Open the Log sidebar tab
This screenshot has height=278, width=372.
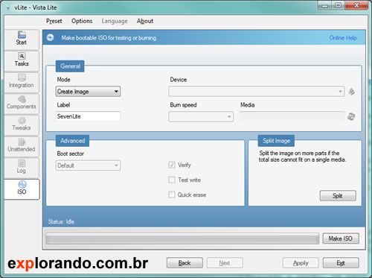[22, 168]
